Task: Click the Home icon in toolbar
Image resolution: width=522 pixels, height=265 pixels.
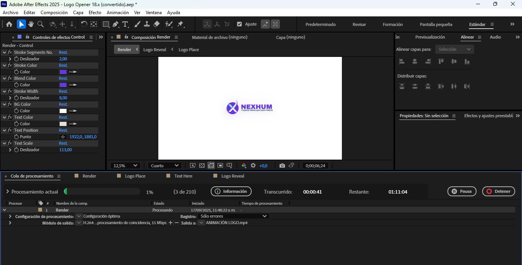Action: (x=9, y=24)
